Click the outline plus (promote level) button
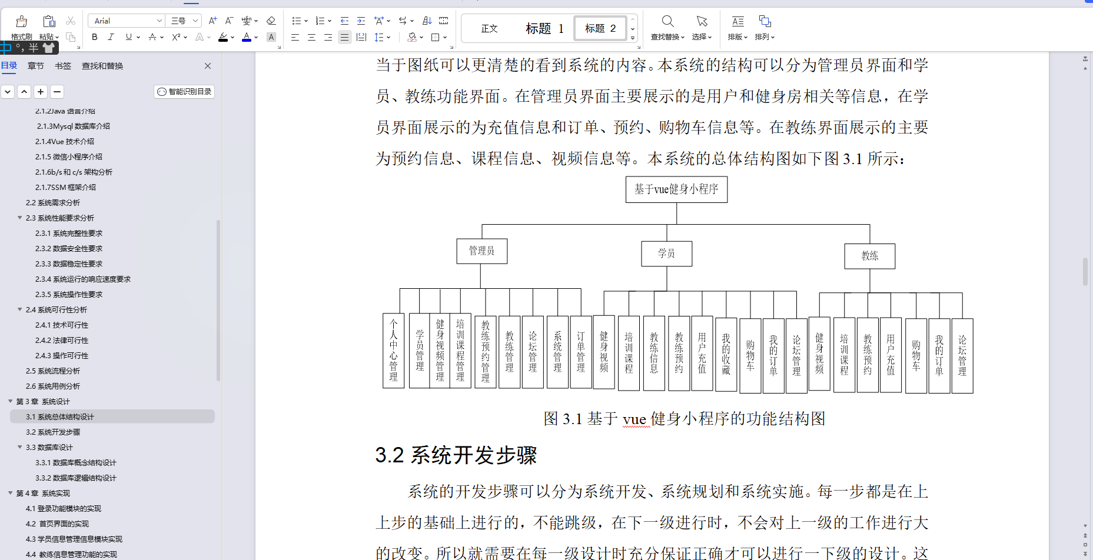This screenshot has width=1093, height=560. point(41,91)
